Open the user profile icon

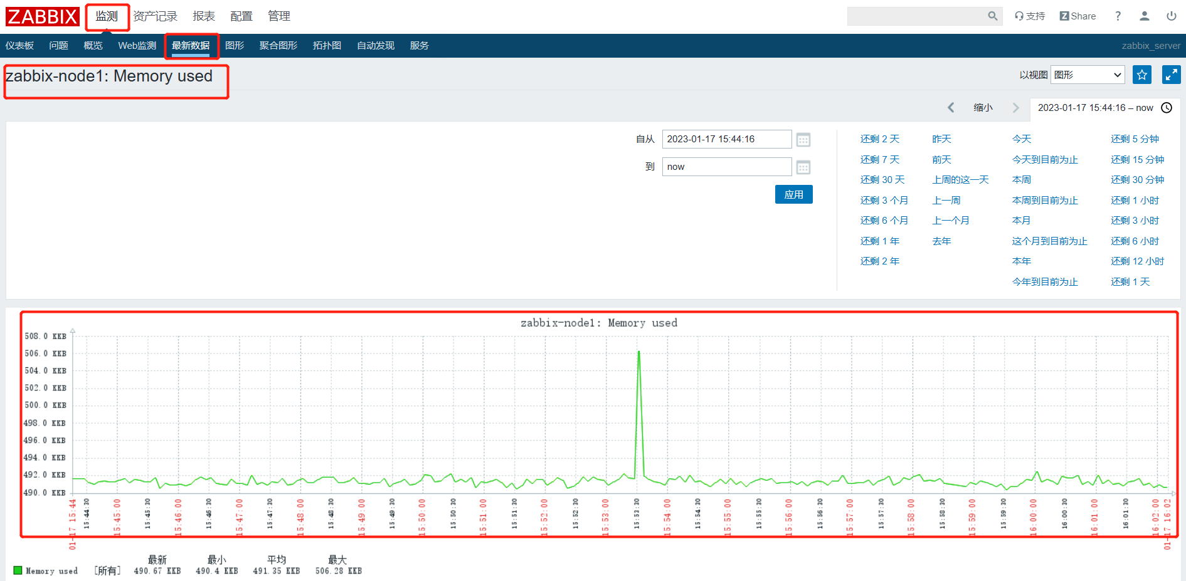pyautogui.click(x=1145, y=16)
